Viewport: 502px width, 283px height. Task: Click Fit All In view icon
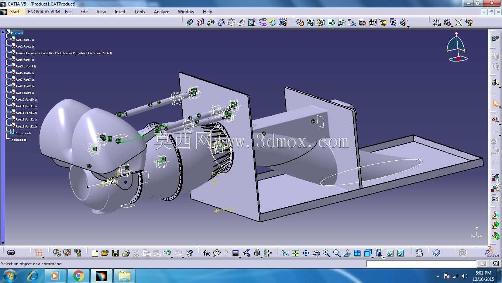(295, 253)
